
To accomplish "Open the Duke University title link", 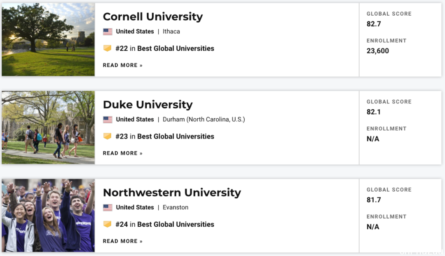I will [148, 104].
